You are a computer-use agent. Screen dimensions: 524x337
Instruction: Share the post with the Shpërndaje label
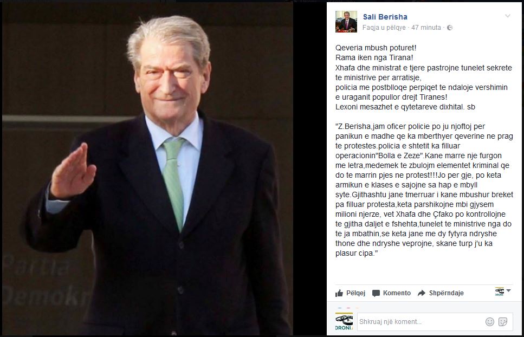pos(446,293)
